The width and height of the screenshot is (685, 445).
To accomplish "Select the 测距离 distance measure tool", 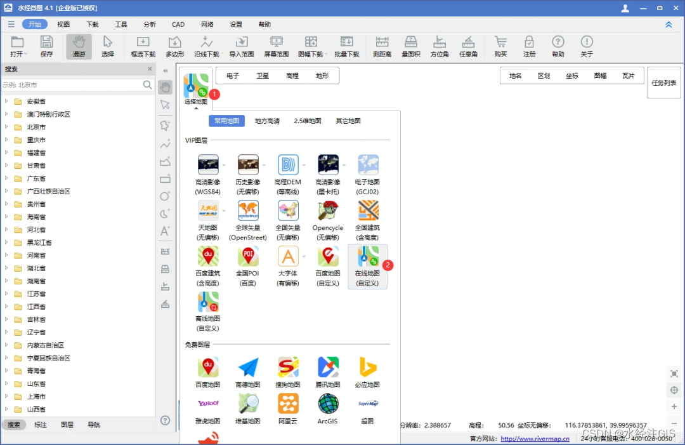I will [x=382, y=46].
